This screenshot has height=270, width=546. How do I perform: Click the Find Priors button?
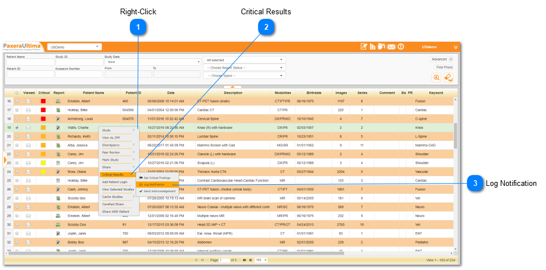(444, 67)
